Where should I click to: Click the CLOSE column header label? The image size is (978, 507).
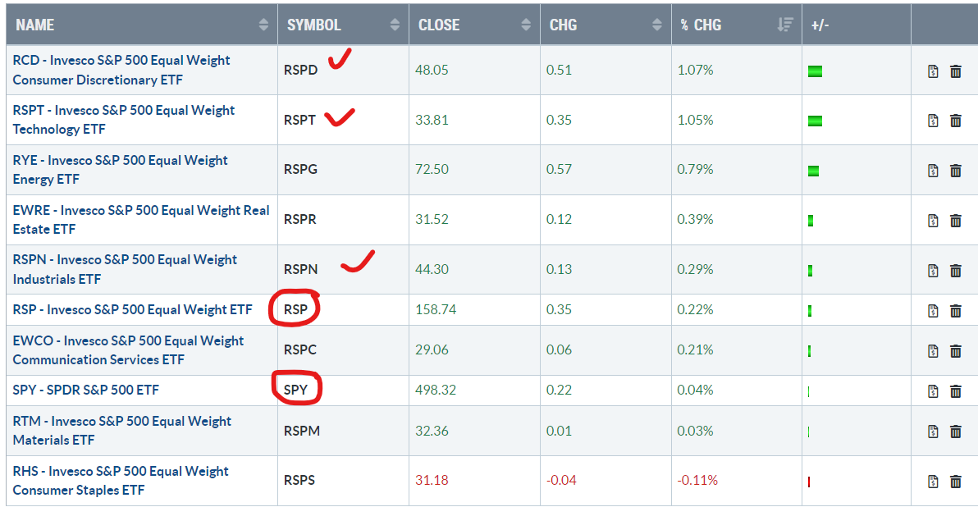coord(439,25)
